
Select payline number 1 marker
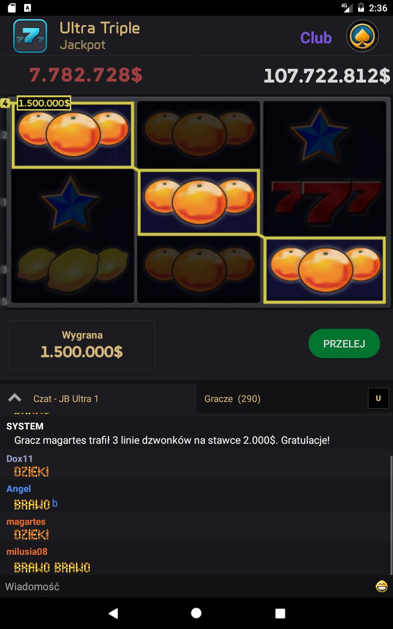(x=5, y=202)
